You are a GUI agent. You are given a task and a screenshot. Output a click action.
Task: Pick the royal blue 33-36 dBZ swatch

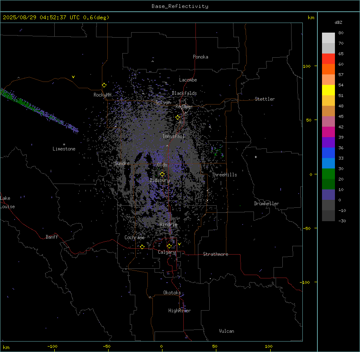click(x=328, y=153)
